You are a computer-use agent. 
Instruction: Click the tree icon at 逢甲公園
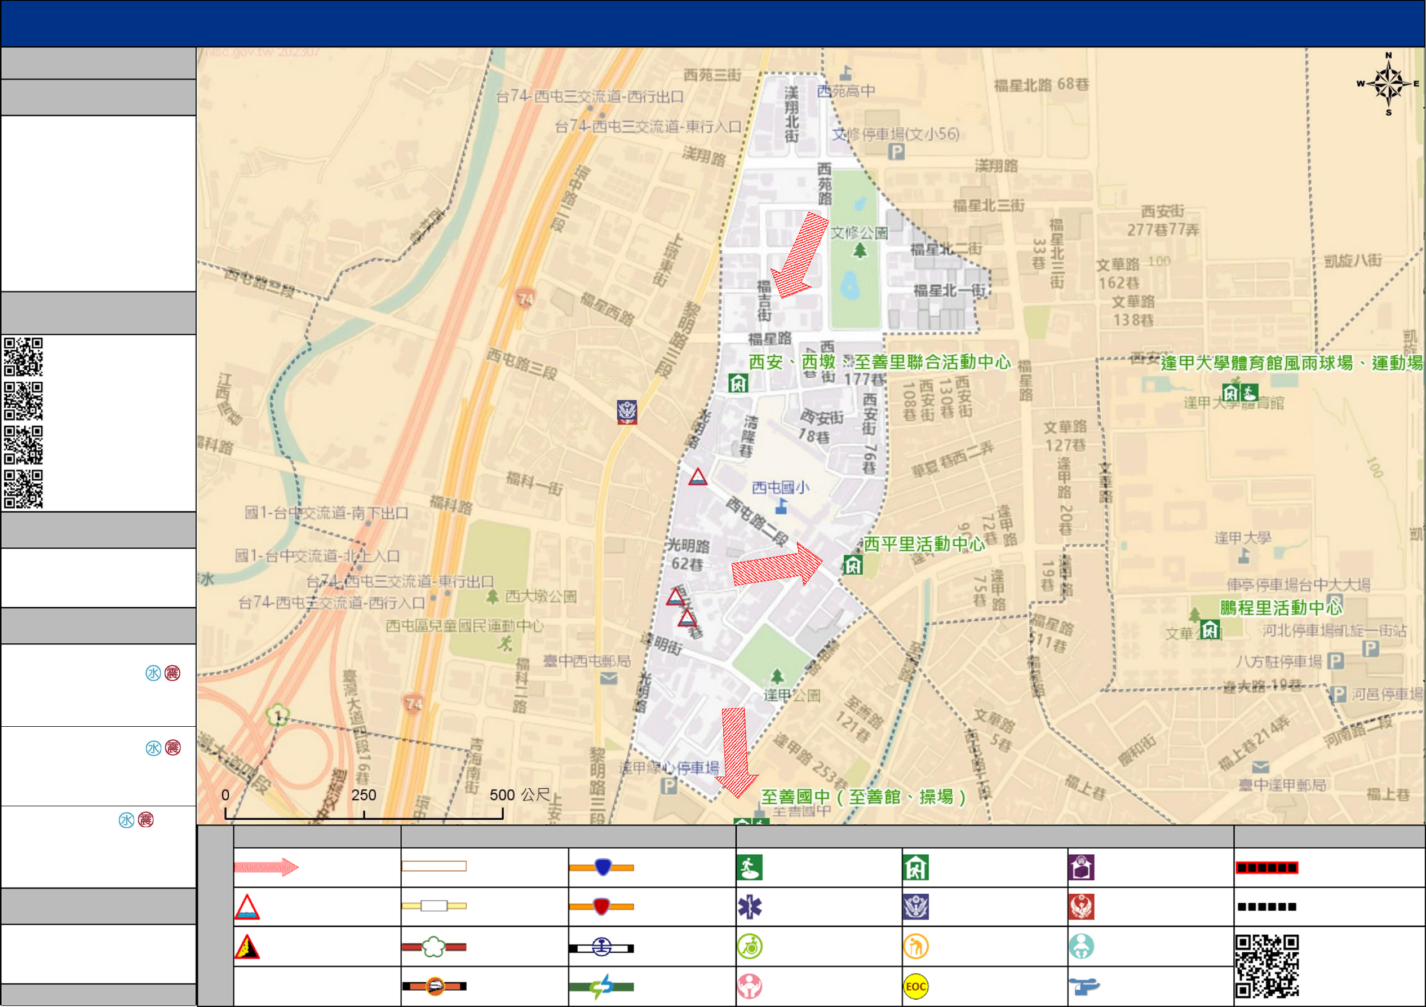coord(777,676)
